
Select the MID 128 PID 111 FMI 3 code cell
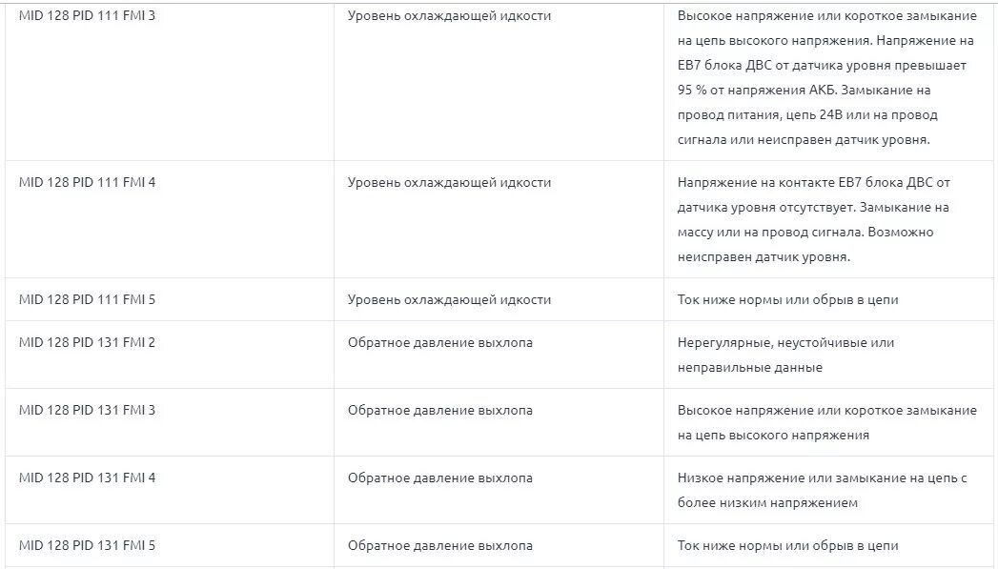pyautogui.click(x=87, y=16)
